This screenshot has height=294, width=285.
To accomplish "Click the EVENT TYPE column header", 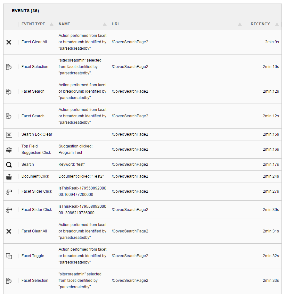I will [x=33, y=24].
